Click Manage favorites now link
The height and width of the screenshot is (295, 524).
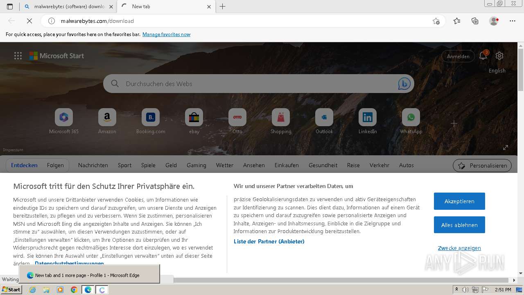pos(166,34)
